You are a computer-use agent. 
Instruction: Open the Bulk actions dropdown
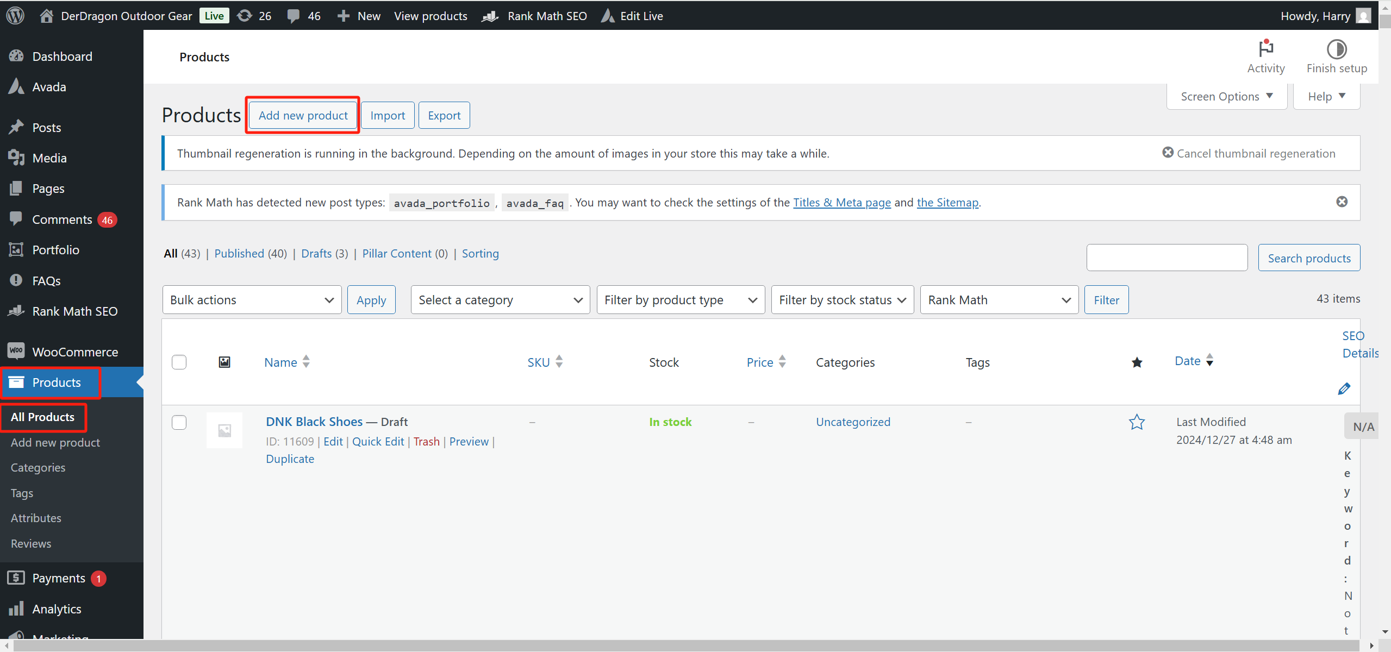coord(252,300)
